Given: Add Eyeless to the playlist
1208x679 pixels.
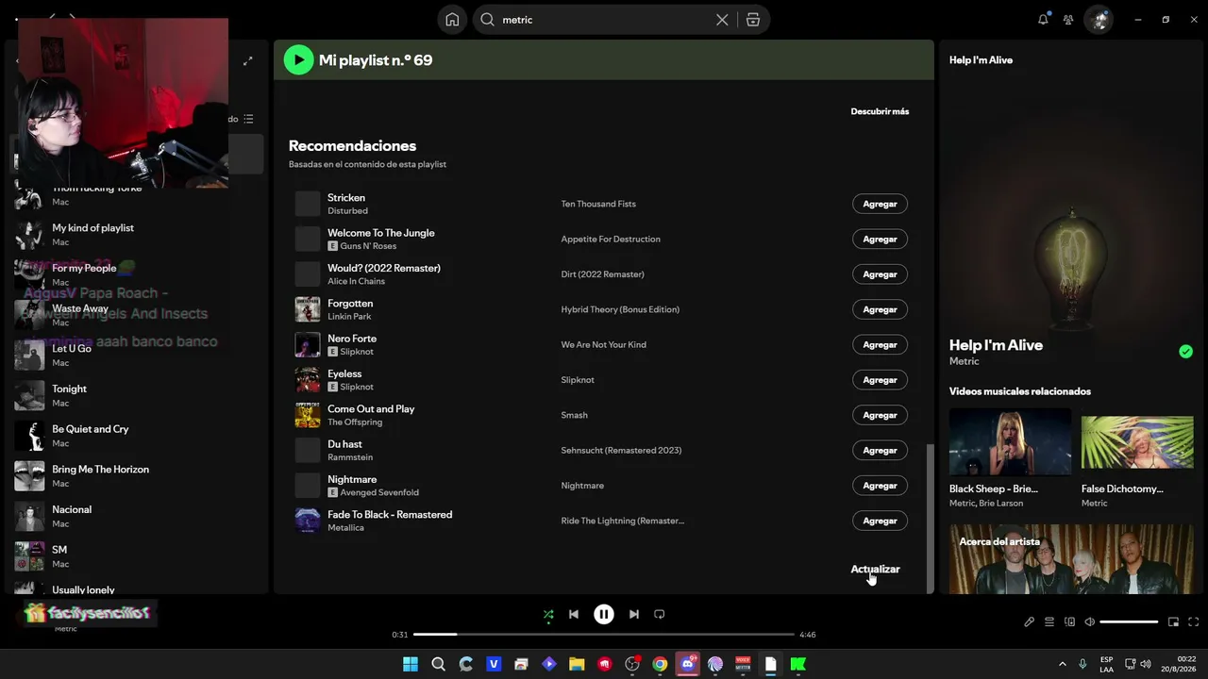Looking at the screenshot, I should [x=880, y=380].
